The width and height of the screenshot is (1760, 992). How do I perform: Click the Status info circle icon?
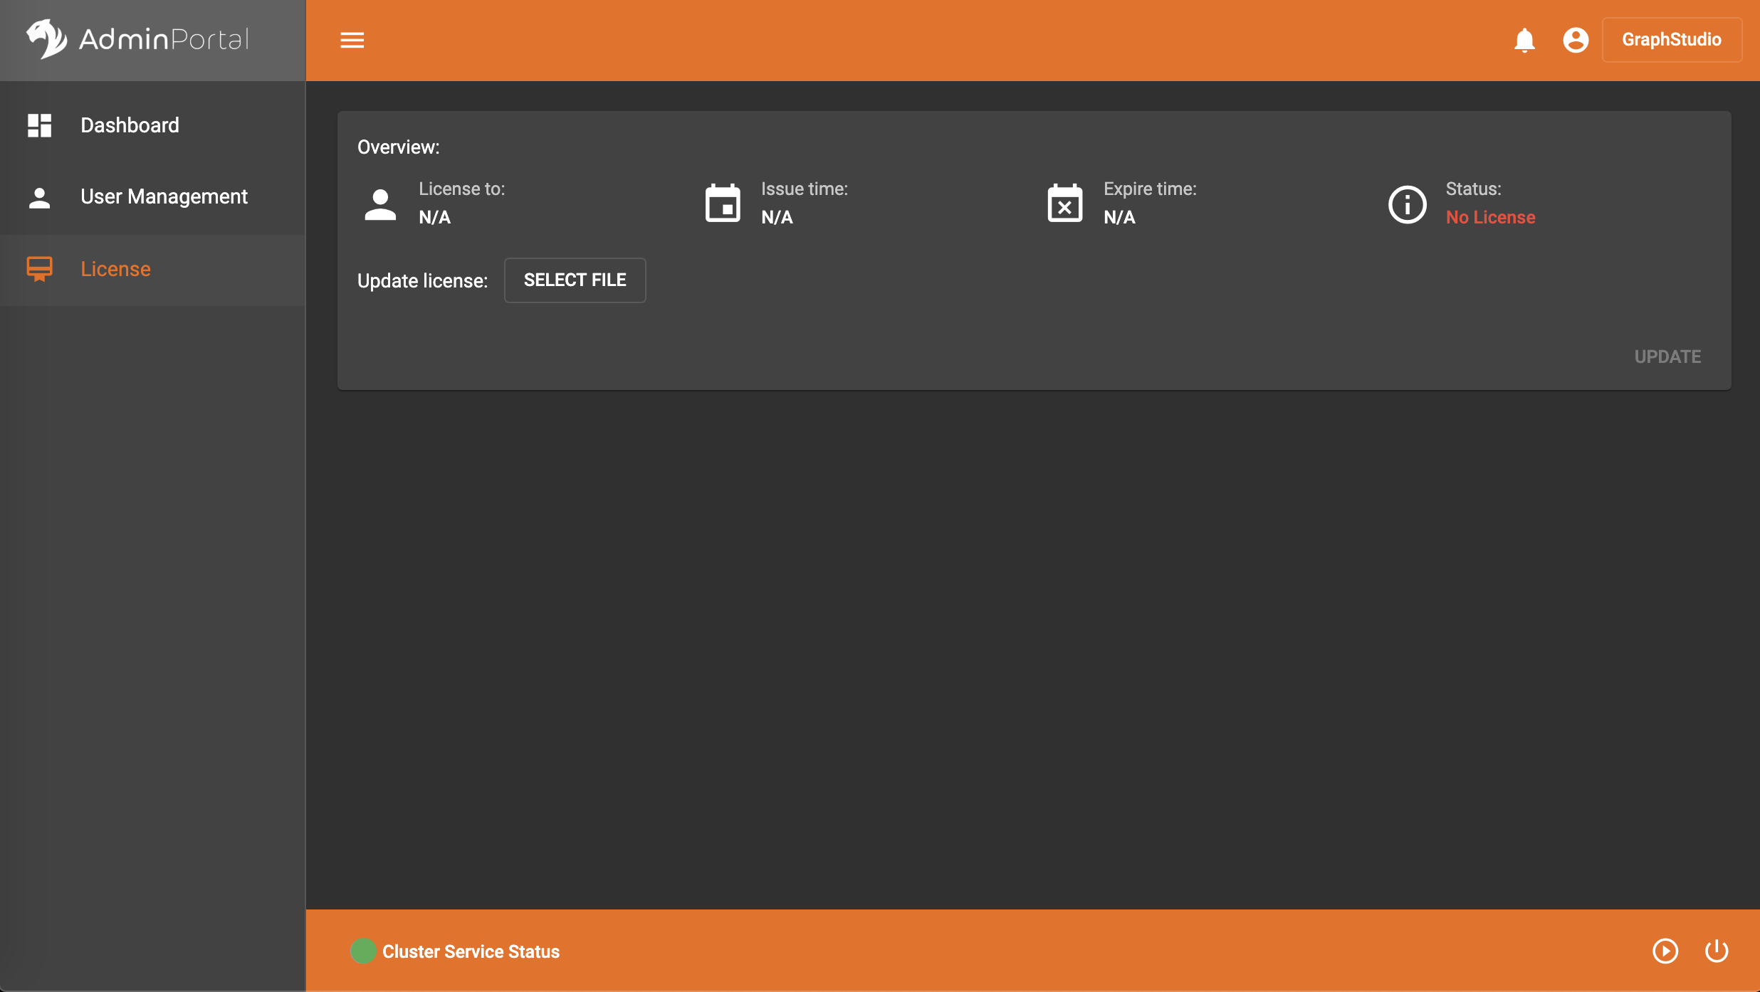1407,205
